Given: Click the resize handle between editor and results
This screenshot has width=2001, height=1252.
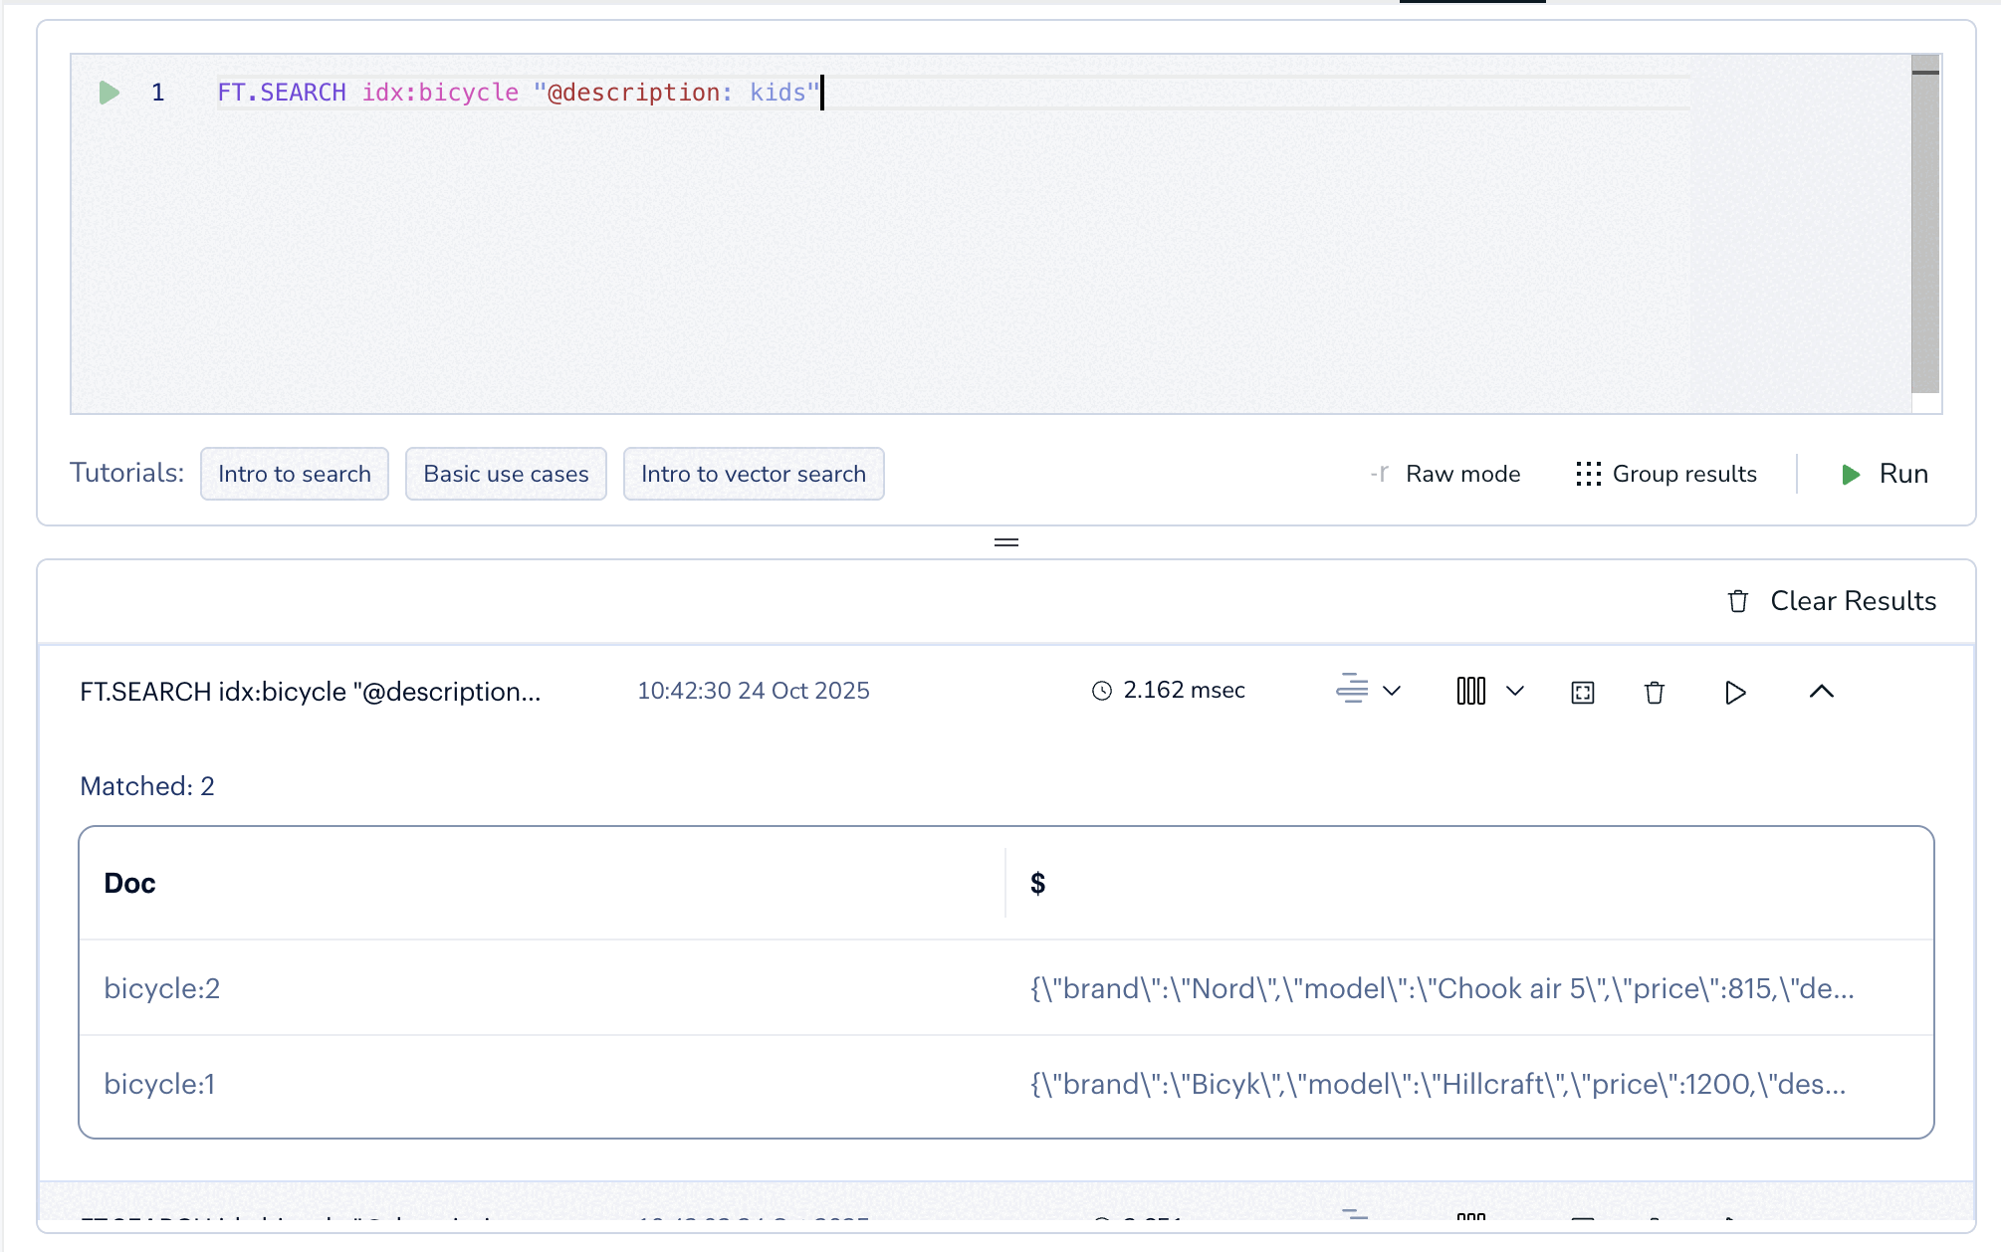Looking at the screenshot, I should point(1006,542).
